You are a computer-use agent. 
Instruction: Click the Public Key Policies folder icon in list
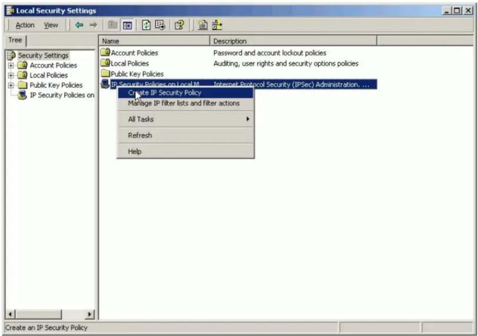(106, 73)
